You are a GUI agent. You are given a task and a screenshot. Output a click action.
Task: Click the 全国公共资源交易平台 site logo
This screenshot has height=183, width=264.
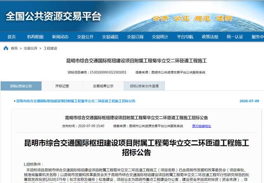coord(53,16)
